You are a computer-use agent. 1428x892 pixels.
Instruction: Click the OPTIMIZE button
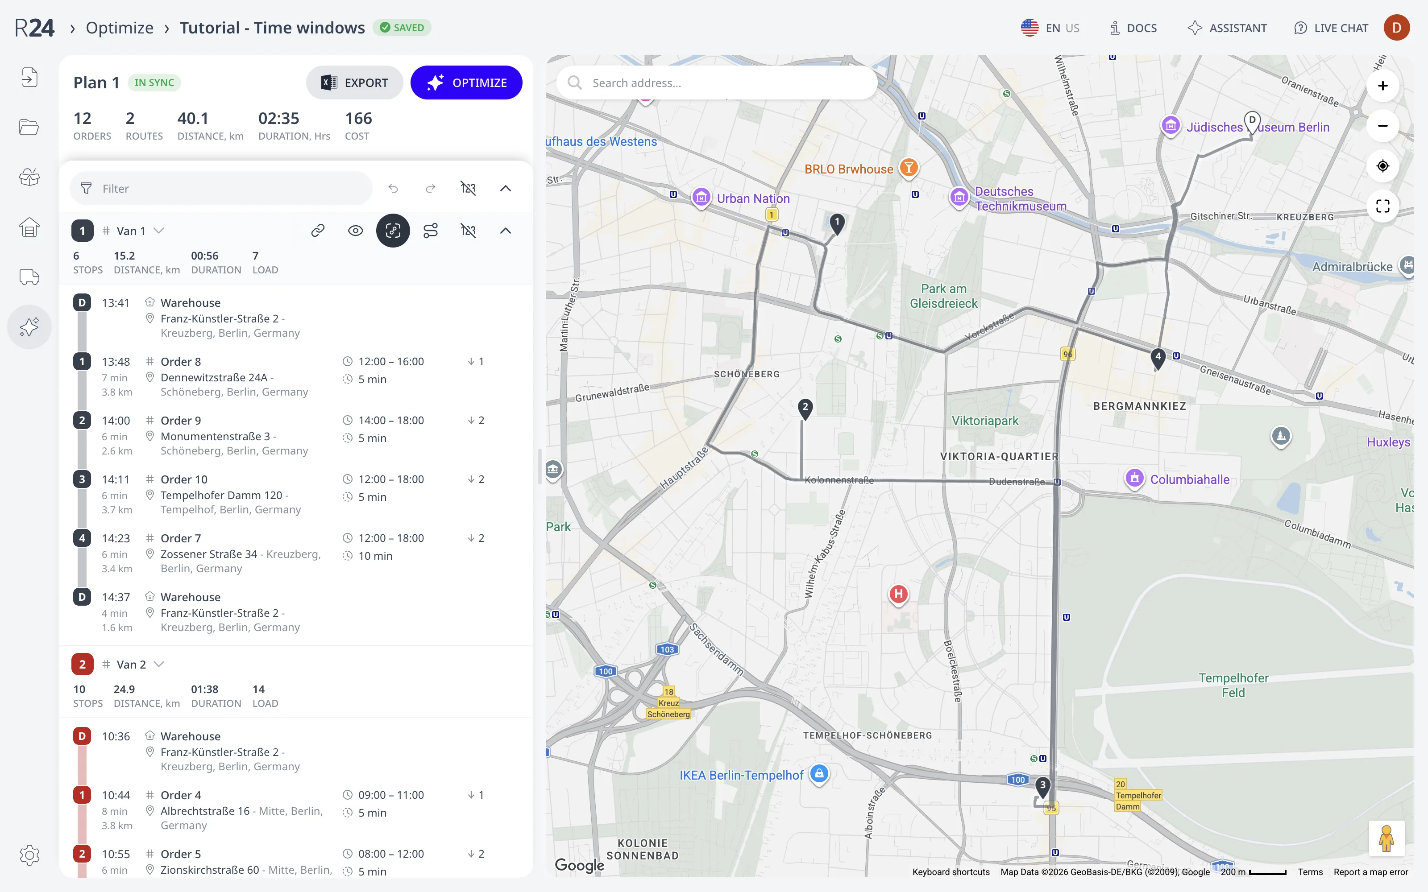pos(466,83)
